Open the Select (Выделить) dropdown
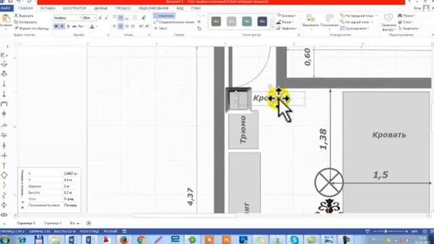 (409, 28)
